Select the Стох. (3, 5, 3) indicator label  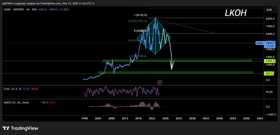tap(12, 89)
